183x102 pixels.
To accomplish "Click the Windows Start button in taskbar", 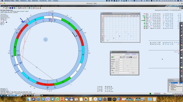I will 1,95.
